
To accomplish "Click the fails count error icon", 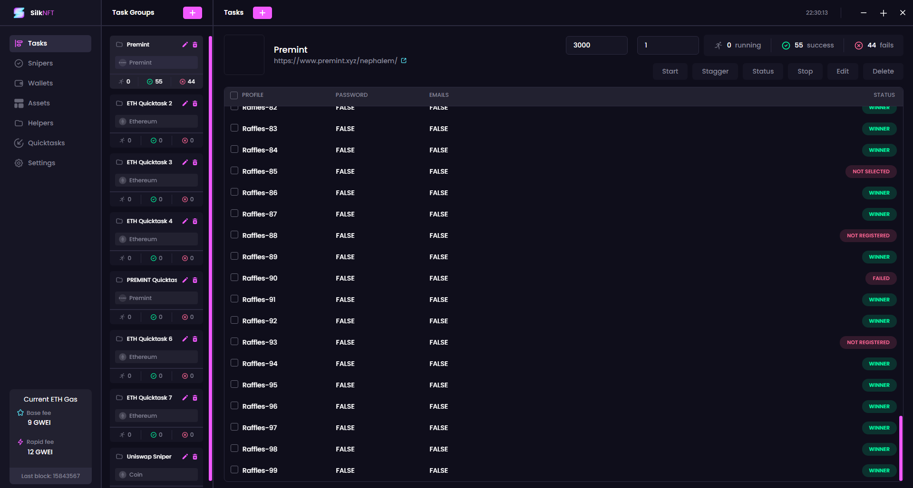I will 859,46.
